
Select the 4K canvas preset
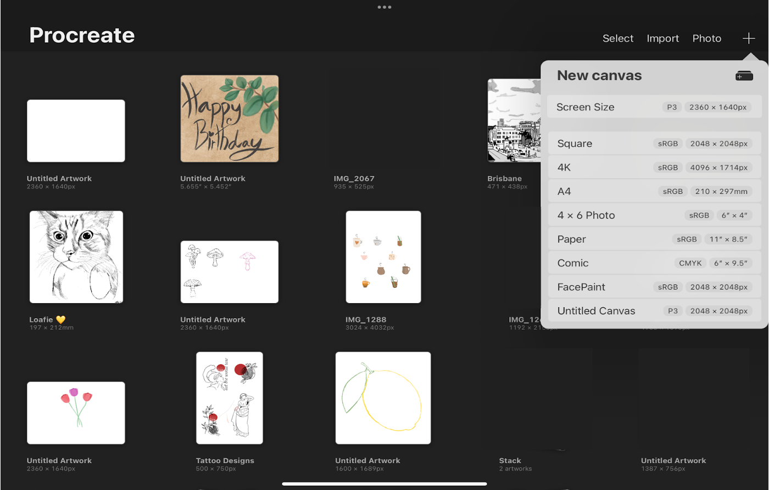(x=654, y=168)
